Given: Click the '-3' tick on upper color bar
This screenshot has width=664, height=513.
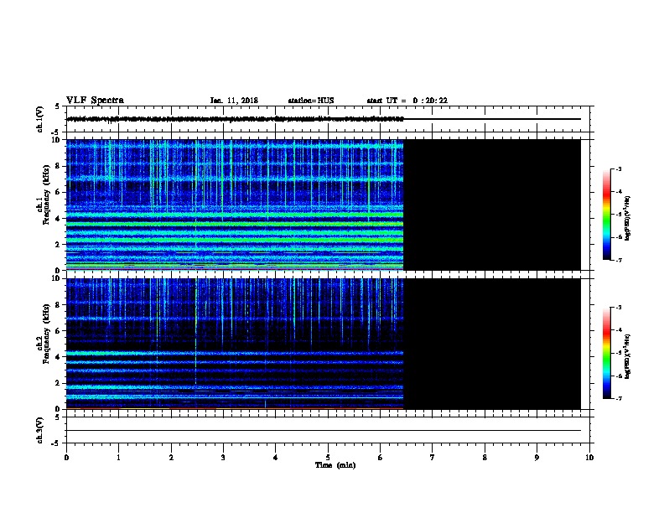Looking at the screenshot, I should 619,168.
